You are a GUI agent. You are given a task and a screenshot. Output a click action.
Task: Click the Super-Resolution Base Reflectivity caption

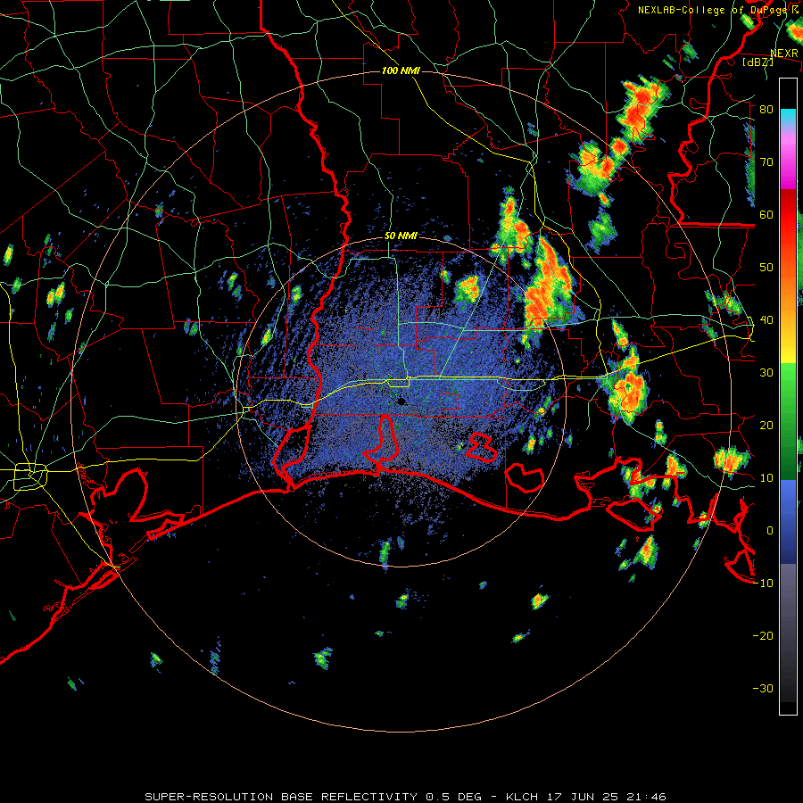[x=406, y=797]
